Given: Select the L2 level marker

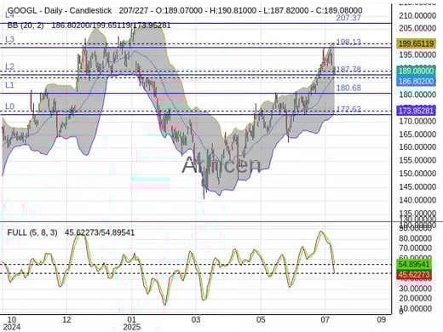Looking at the screenshot, I should 9,66.
